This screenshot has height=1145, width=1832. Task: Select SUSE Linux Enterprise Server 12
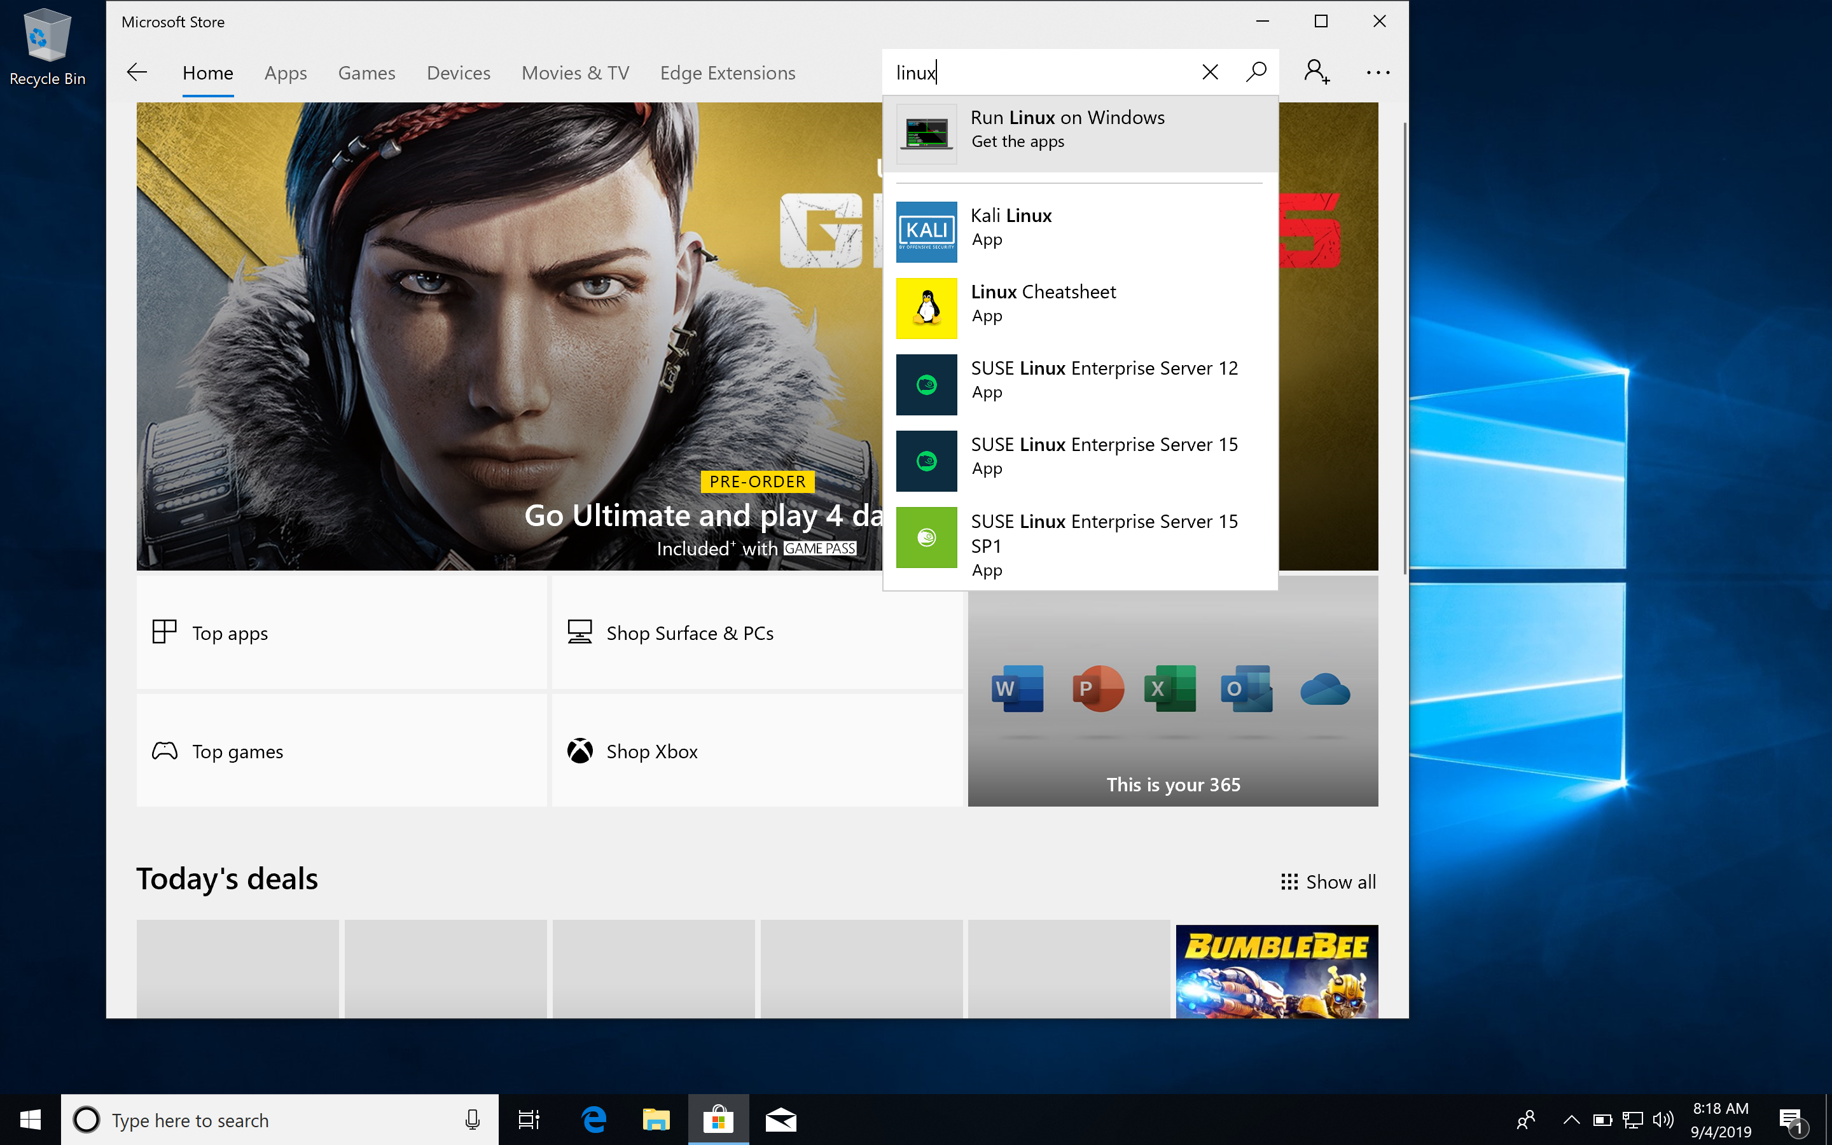(x=1079, y=381)
